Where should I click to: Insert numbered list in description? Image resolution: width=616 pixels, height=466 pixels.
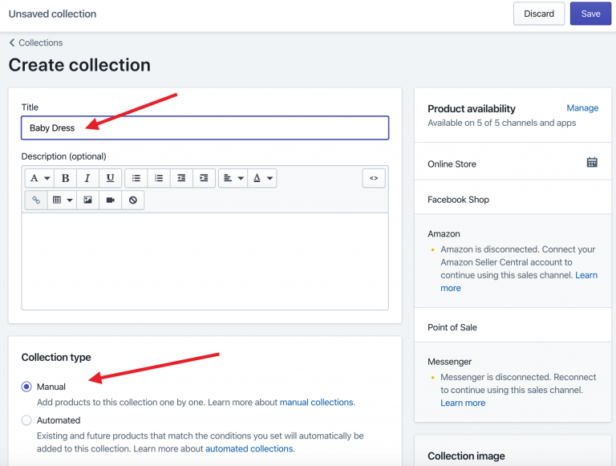pos(159,178)
